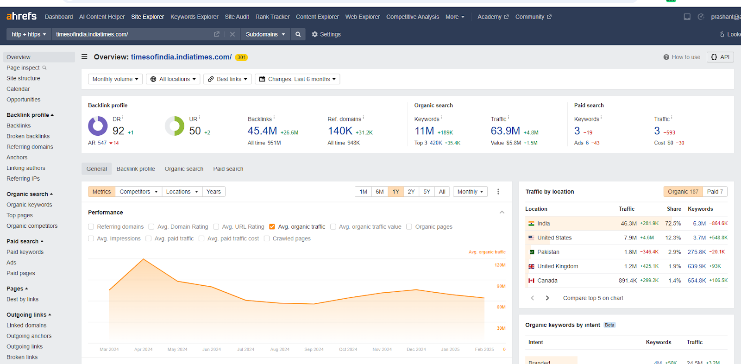The height and width of the screenshot is (364, 741).
Task: Enable Avg. organic traffic value checkbox
Action: tap(333, 227)
